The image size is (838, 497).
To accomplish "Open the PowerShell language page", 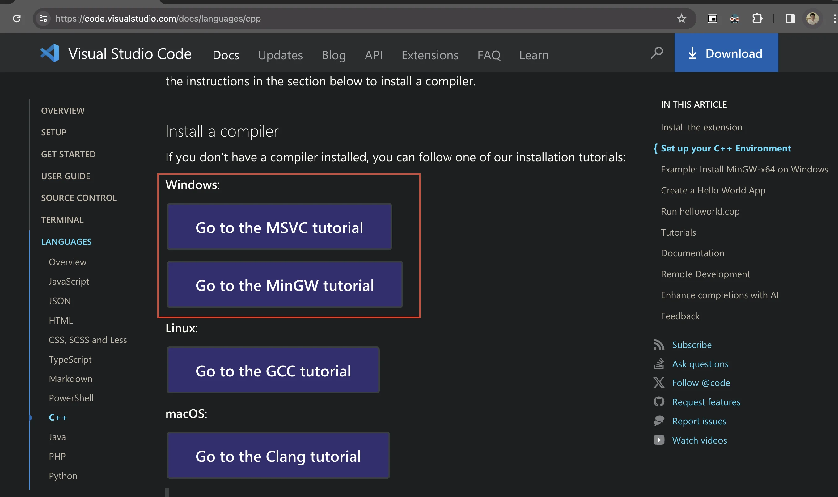I will coord(71,398).
